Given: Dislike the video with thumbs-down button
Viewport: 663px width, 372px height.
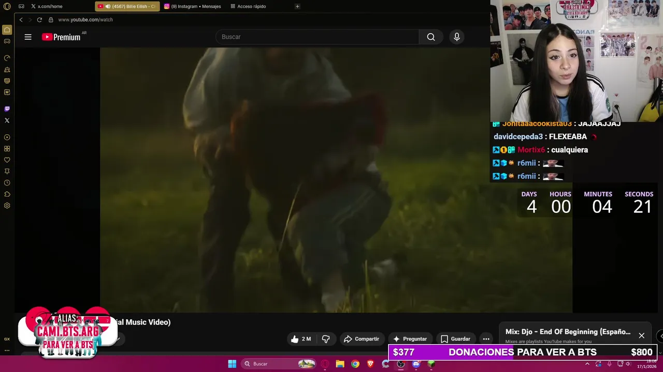Looking at the screenshot, I should [326, 339].
